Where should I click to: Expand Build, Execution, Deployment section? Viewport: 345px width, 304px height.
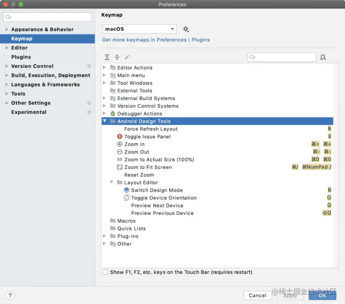[x=6, y=75]
